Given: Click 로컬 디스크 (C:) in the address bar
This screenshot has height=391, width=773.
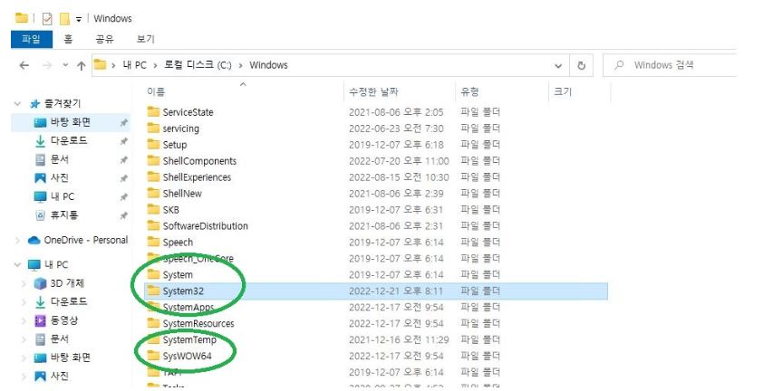Looking at the screenshot, I should [x=198, y=65].
